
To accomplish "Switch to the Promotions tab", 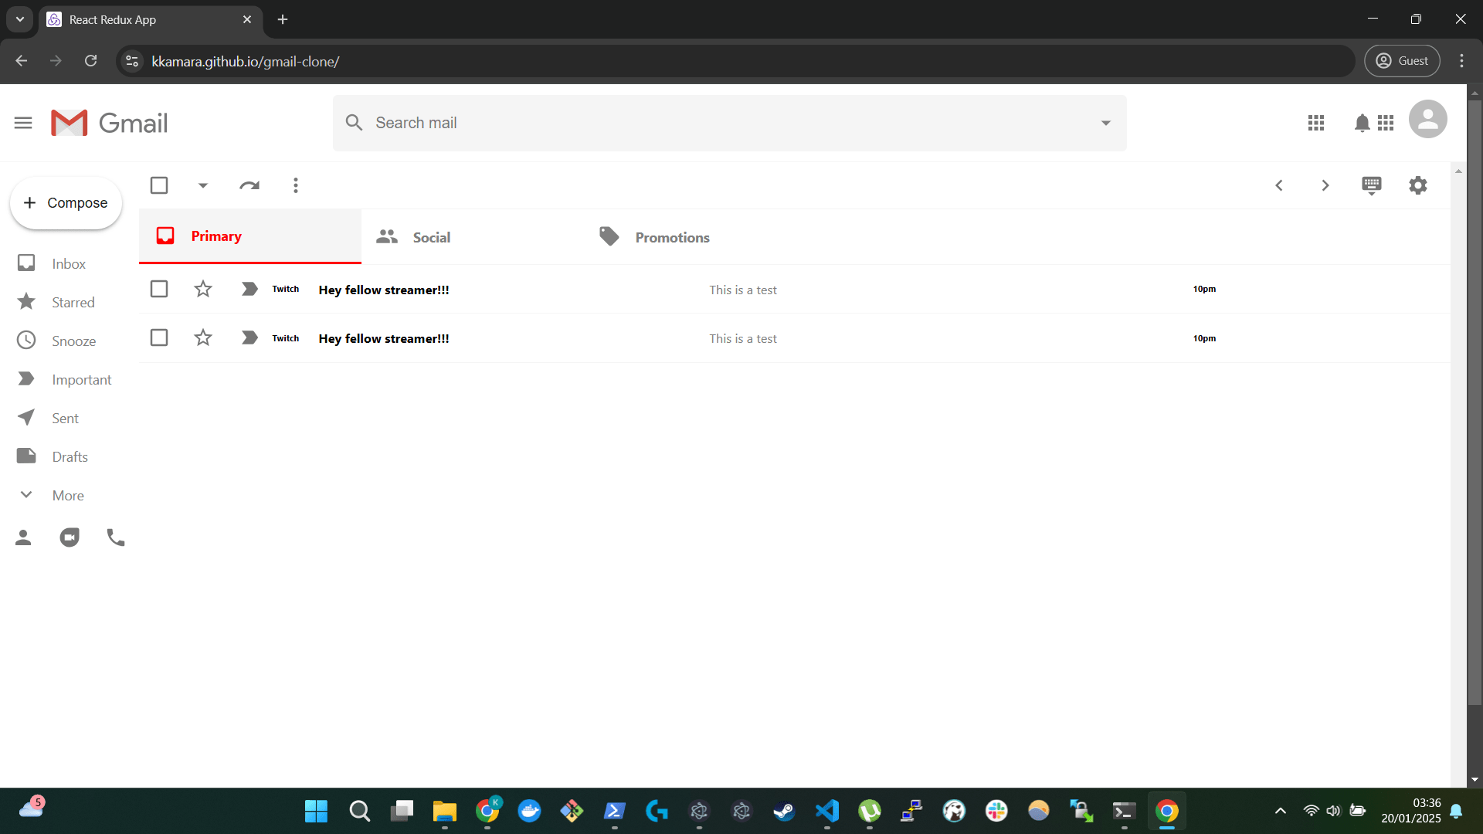I will point(671,237).
